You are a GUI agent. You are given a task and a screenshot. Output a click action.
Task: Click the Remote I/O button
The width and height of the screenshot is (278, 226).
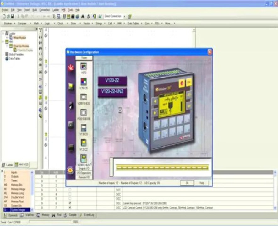coord(84,177)
